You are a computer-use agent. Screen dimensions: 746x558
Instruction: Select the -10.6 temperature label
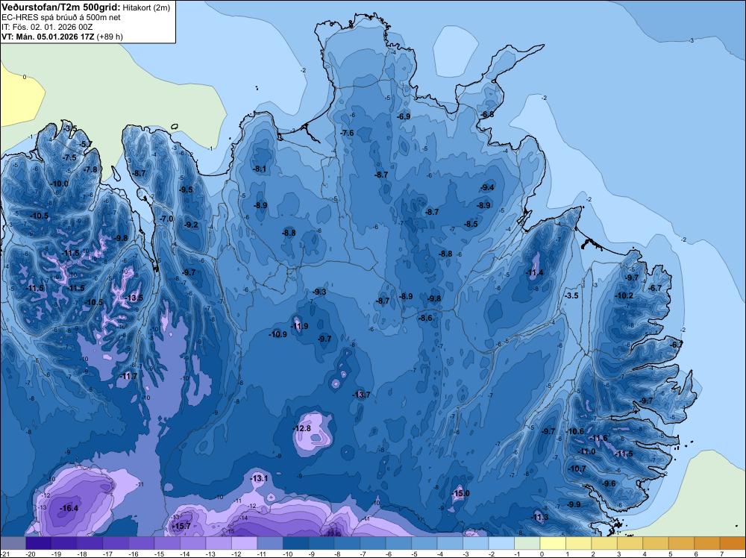coord(575,432)
